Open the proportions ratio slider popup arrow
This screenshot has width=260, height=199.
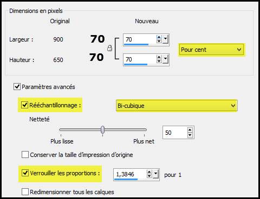(x=155, y=174)
